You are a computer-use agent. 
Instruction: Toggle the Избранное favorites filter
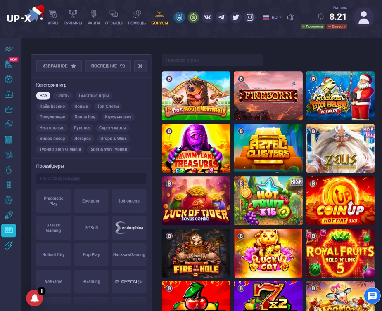pyautogui.click(x=59, y=66)
